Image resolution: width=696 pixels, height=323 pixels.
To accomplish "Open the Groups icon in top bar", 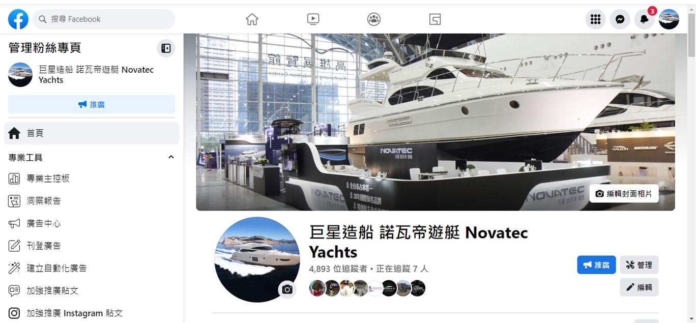I will pos(374,19).
